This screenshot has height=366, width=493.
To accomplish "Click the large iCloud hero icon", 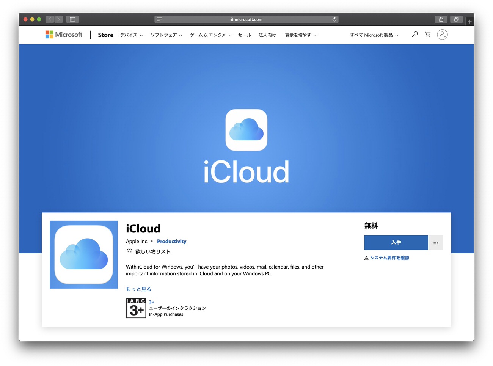I will tap(246, 130).
